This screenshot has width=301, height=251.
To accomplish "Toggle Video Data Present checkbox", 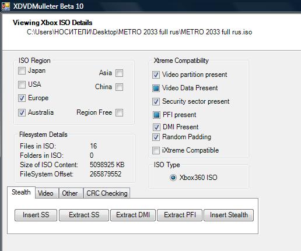I will coord(156,88).
